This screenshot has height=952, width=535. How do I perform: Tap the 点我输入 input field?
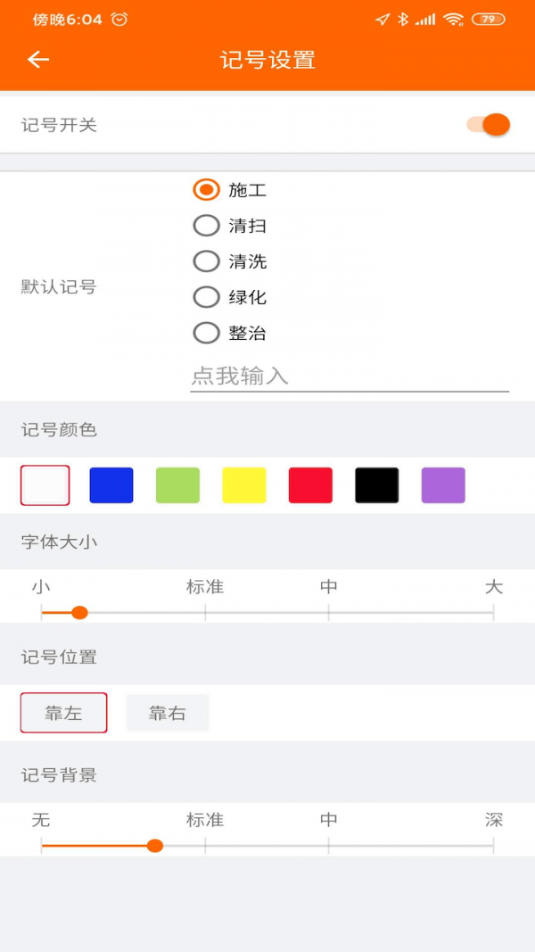(267, 376)
